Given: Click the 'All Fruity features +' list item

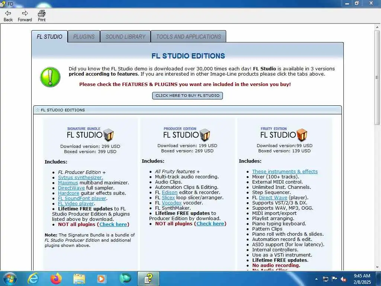Looking at the screenshot, I should click(x=177, y=171).
